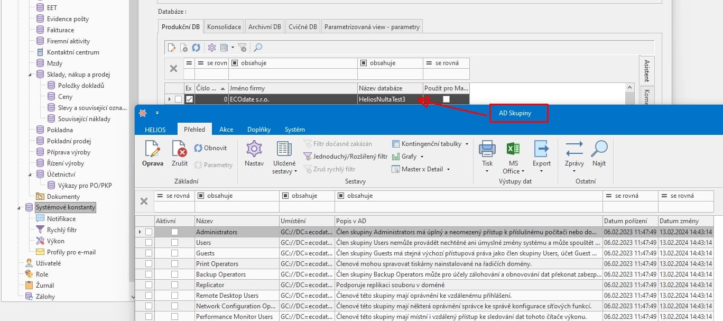Click the Kontingenční tabulky icon
The width and height of the screenshot is (723, 321).
tap(396, 144)
